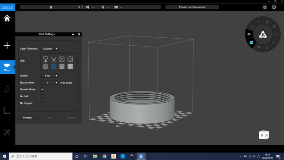Open the Quality dropdown set to Fine
The width and height of the screenshot is (284, 160).
pyautogui.click(x=56, y=76)
